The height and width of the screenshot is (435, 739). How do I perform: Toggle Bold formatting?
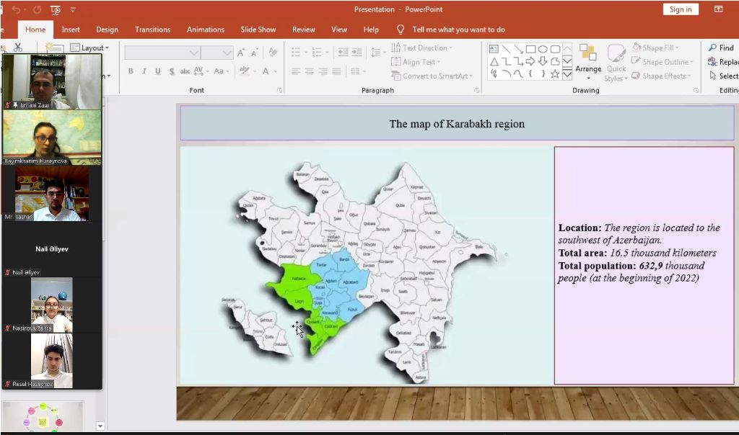131,71
